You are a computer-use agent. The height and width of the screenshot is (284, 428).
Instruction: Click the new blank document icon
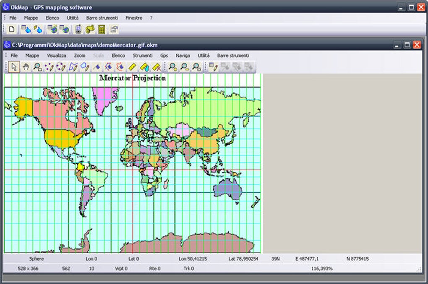(12, 29)
